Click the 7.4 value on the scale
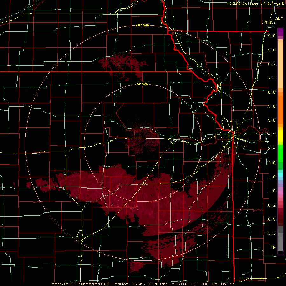This screenshot has height=286, width=286. [272, 78]
